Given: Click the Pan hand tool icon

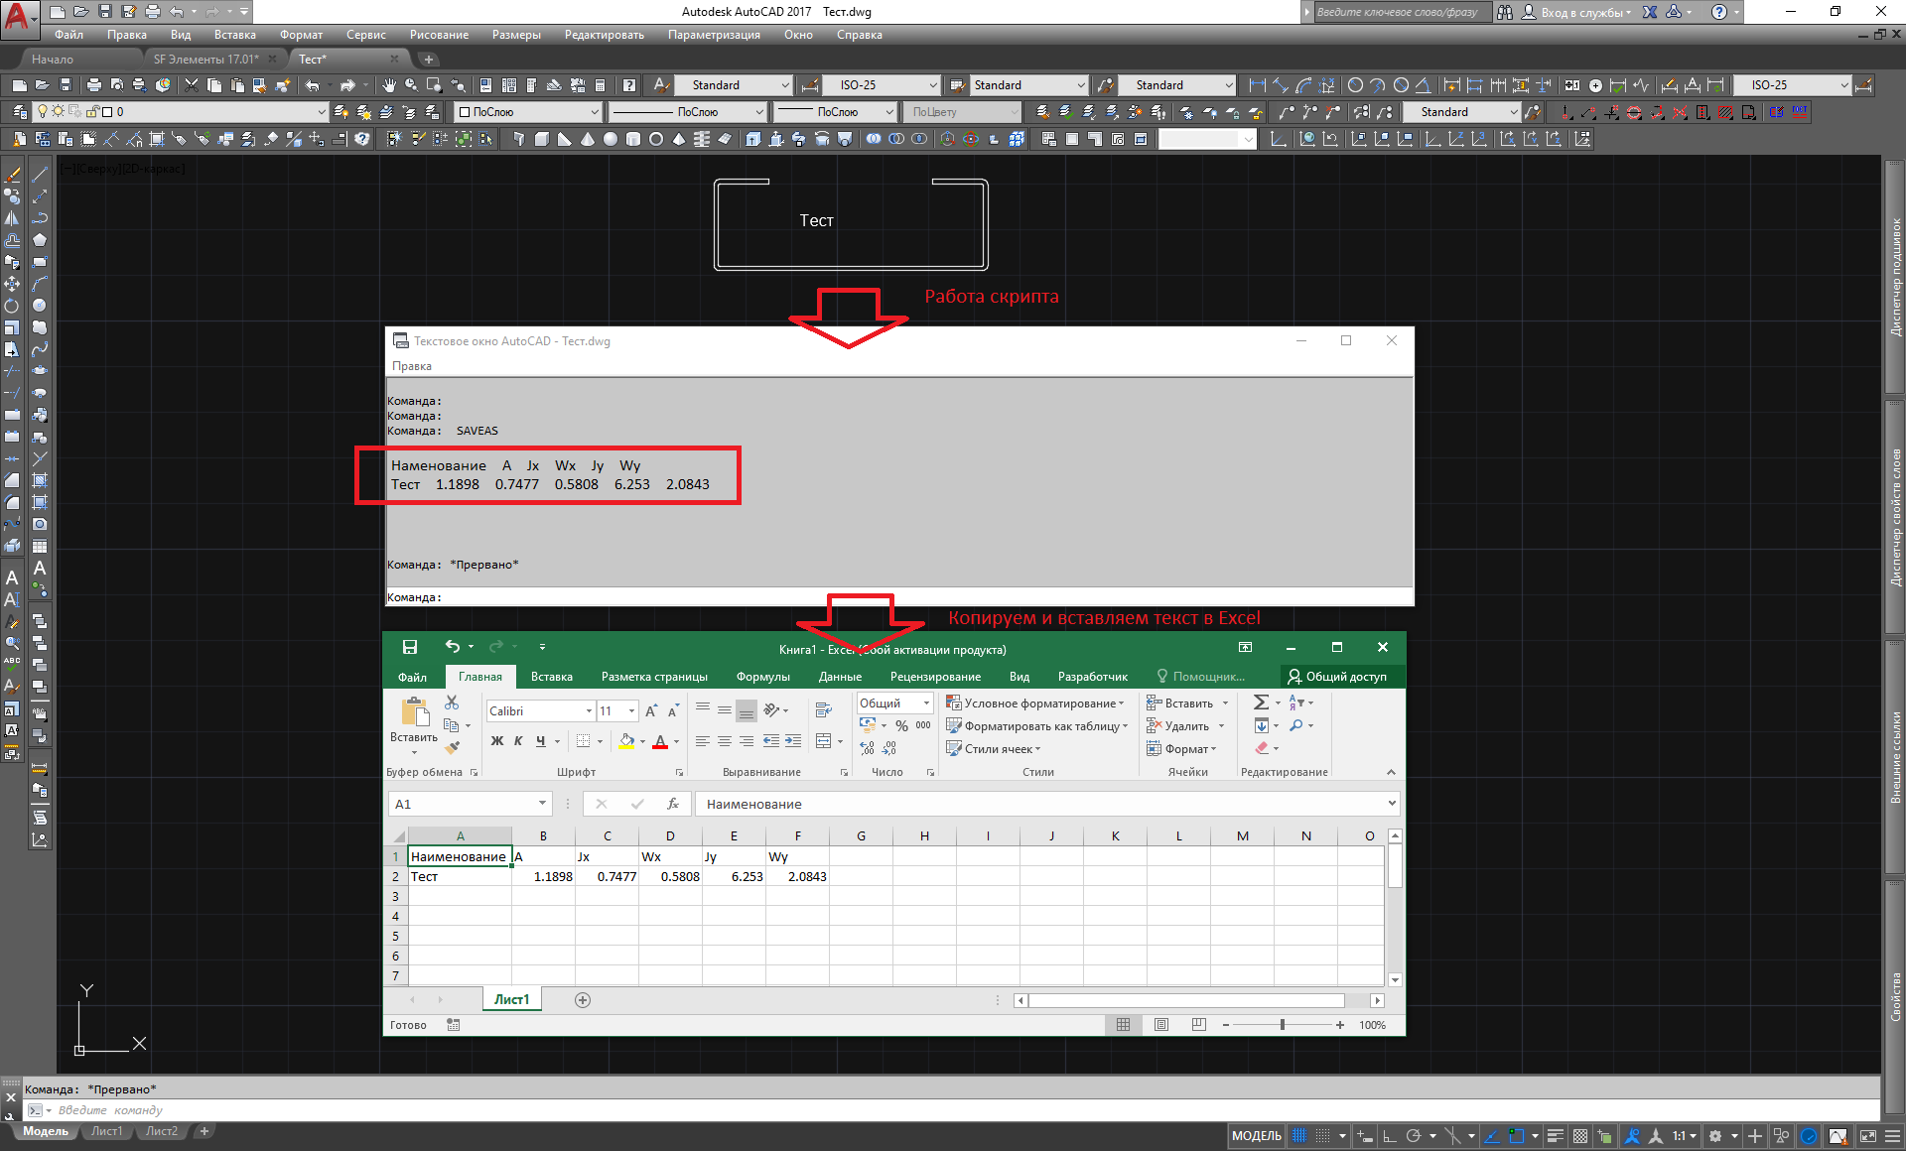Looking at the screenshot, I should (389, 85).
